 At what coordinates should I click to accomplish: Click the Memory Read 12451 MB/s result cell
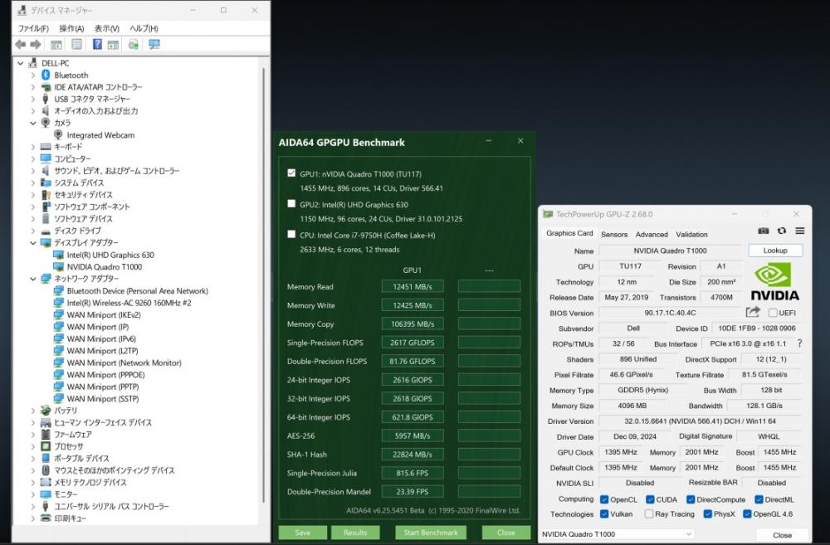(413, 287)
